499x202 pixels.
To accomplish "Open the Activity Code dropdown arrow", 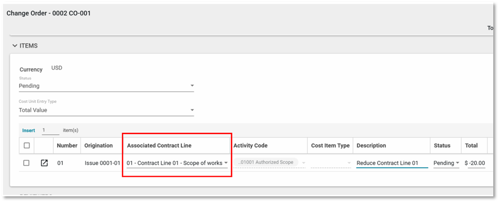I will (x=303, y=163).
